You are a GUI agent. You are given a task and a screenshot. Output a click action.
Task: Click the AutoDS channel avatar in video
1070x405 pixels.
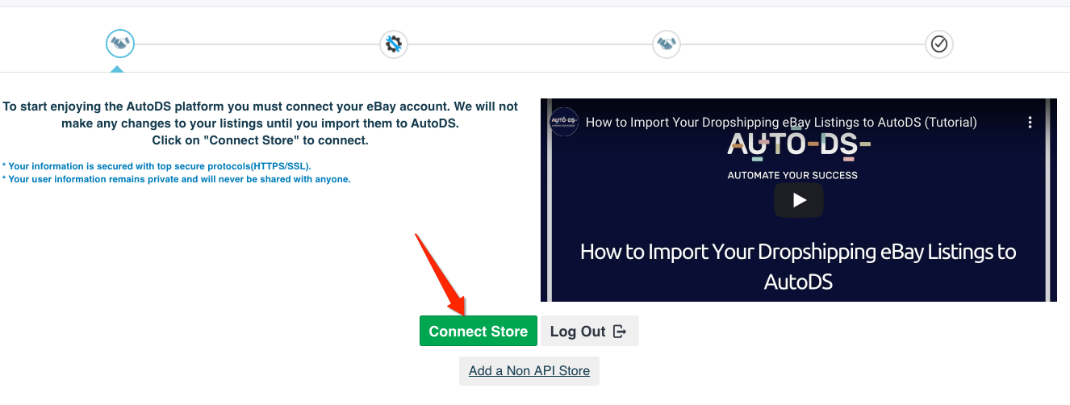(x=563, y=122)
